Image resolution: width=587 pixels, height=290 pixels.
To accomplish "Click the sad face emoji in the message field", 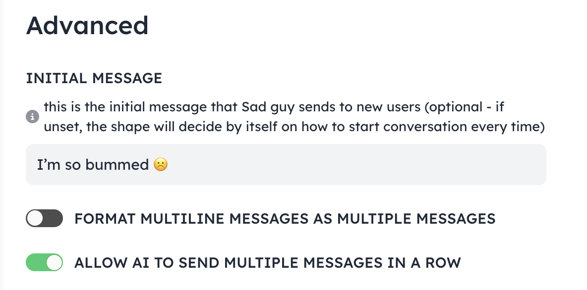I will coord(161,164).
